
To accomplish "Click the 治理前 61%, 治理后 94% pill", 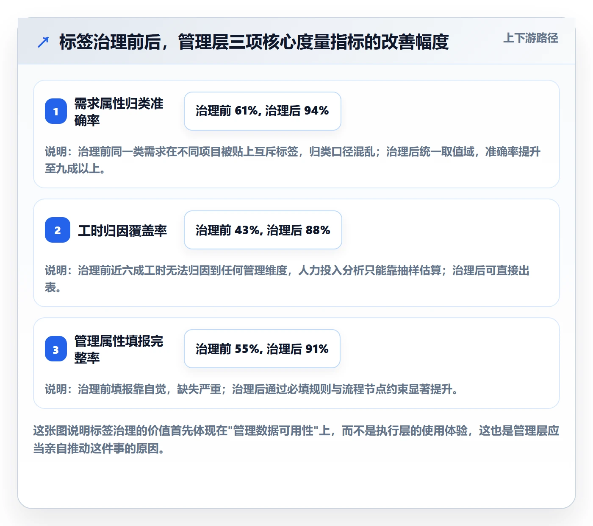I will (x=263, y=111).
